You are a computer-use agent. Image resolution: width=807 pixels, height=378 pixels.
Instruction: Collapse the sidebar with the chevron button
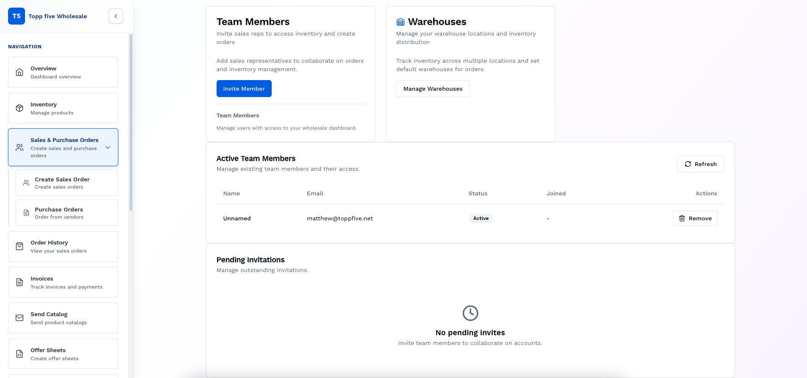coord(116,16)
